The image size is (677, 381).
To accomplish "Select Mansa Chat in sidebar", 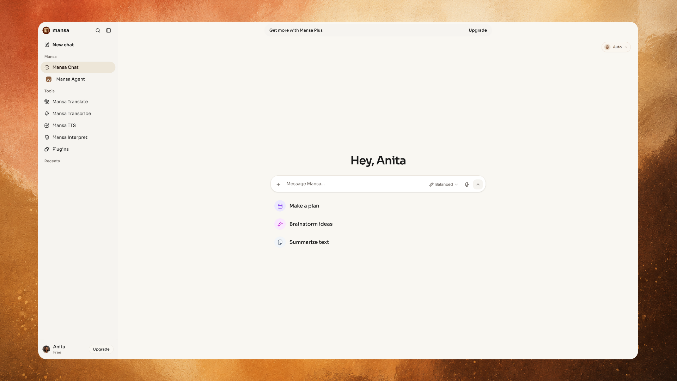I will 78,67.
